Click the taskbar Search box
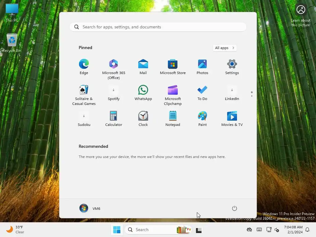This screenshot has width=316, height=237. (158, 230)
